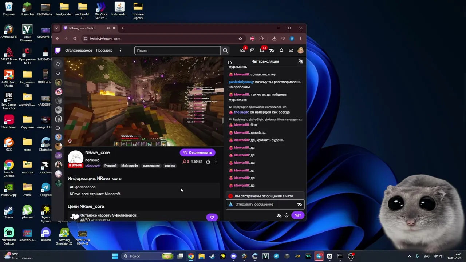
Task: Share the NRave_core stream
Action: 208,162
